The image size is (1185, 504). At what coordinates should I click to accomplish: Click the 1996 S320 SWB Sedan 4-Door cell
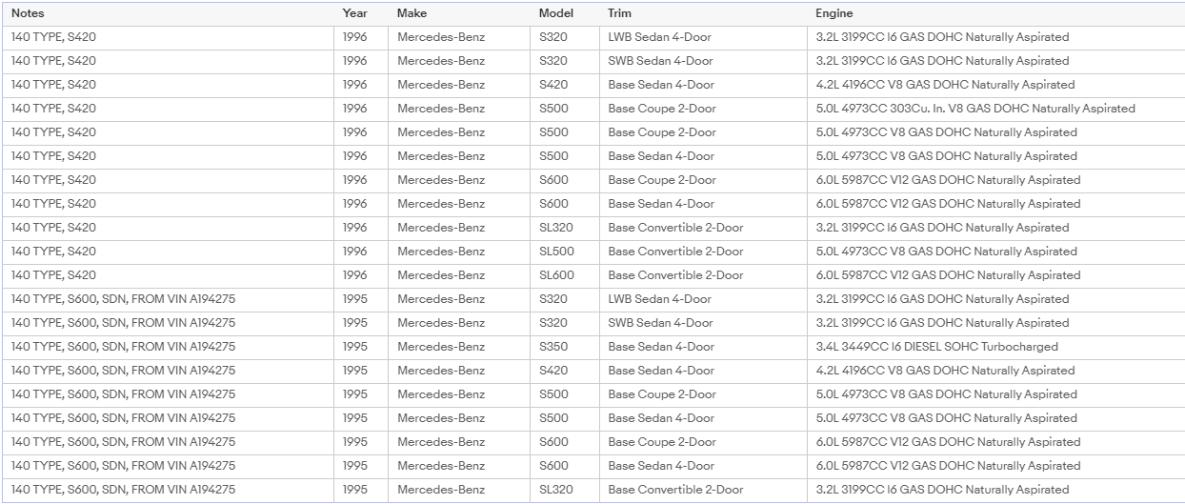703,61
